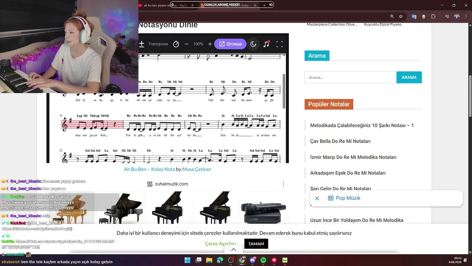Viewport: 472px width, 266px height.
Task: Open 'Masterpiece Collection Olive...' product link
Action: click(x=332, y=24)
